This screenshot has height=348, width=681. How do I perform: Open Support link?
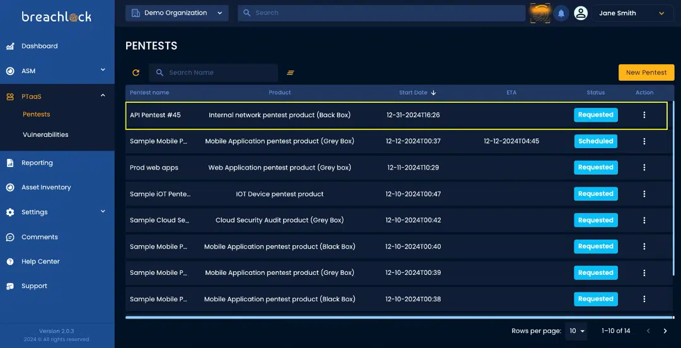[34, 286]
